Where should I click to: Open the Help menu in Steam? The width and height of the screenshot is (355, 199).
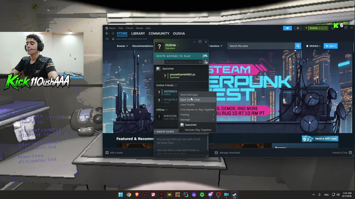[148, 28]
